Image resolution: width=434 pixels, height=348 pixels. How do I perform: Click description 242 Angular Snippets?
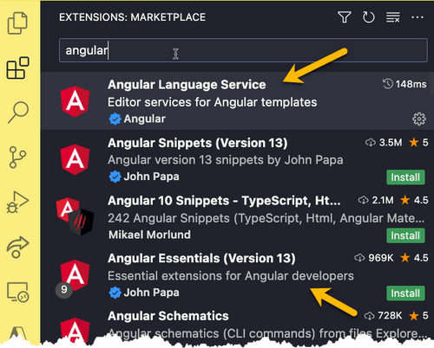tap(266, 218)
